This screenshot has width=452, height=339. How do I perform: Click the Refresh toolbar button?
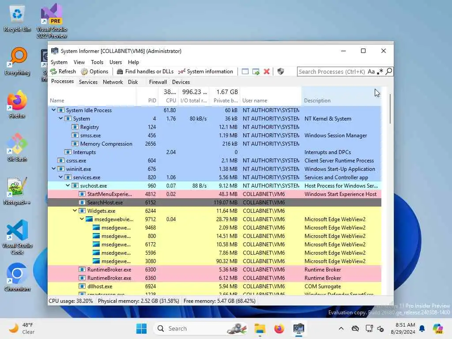click(63, 72)
